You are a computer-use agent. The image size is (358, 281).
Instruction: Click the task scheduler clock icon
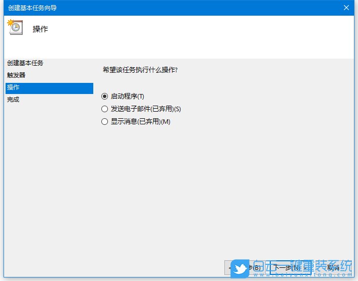tap(15, 27)
